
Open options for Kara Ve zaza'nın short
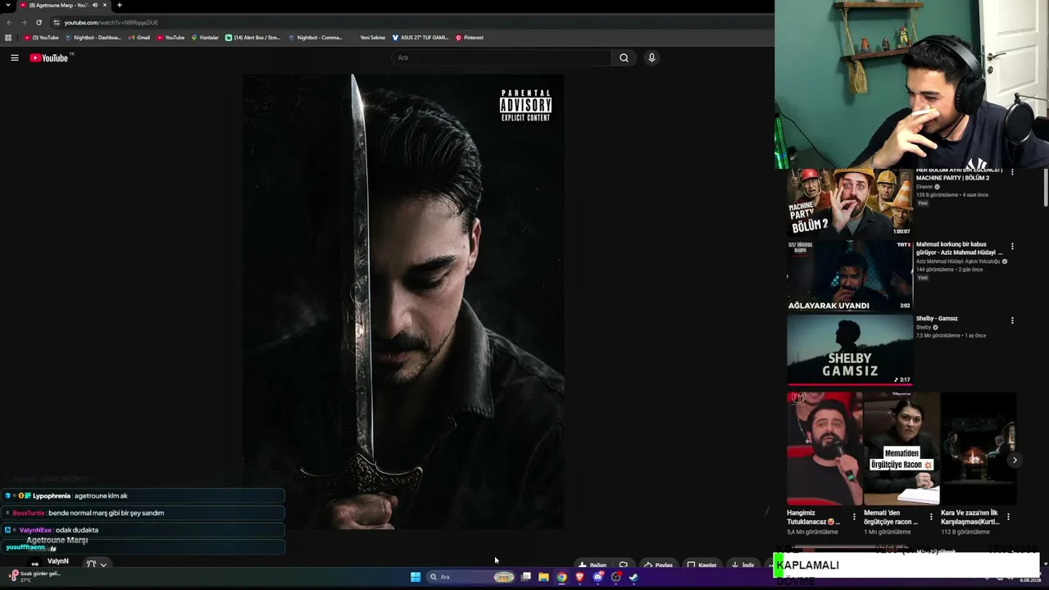click(x=1008, y=517)
